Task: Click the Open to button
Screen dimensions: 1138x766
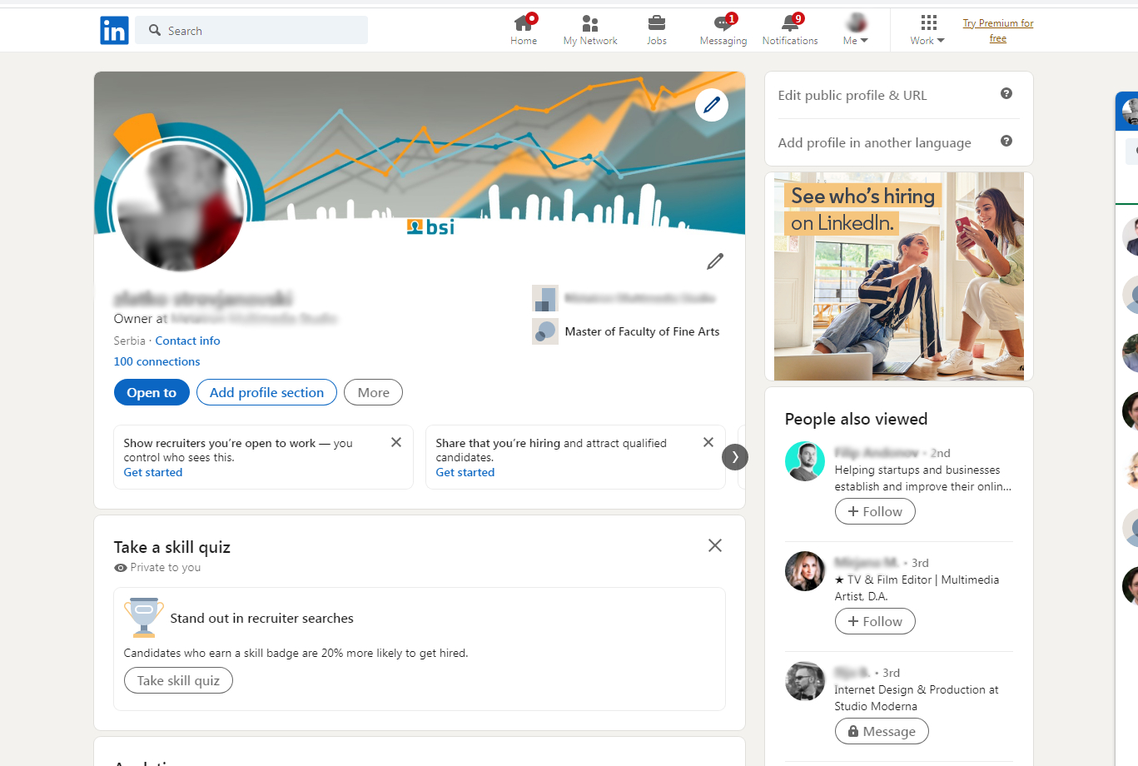Action: pos(152,392)
